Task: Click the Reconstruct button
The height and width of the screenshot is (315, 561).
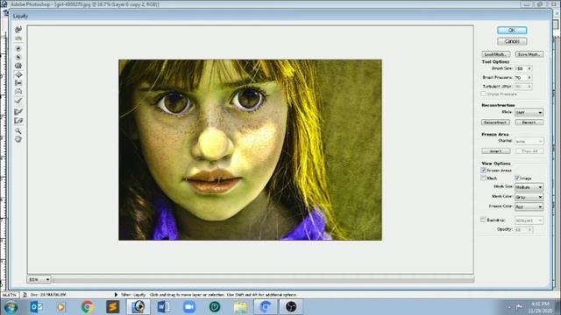Action: tap(495, 122)
